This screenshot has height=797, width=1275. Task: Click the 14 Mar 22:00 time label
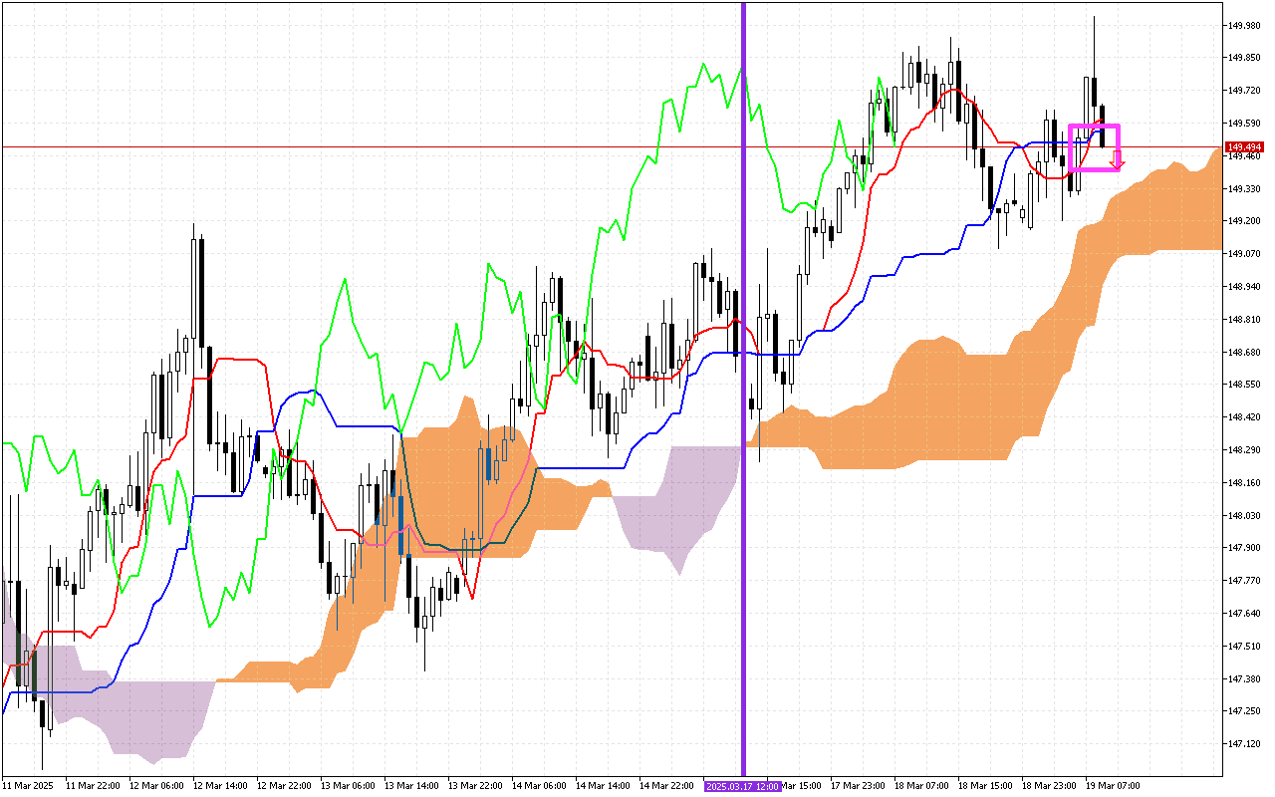(666, 786)
